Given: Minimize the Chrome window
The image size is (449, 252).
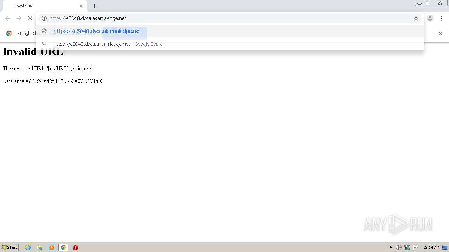Looking at the screenshot, I should 420,3.
